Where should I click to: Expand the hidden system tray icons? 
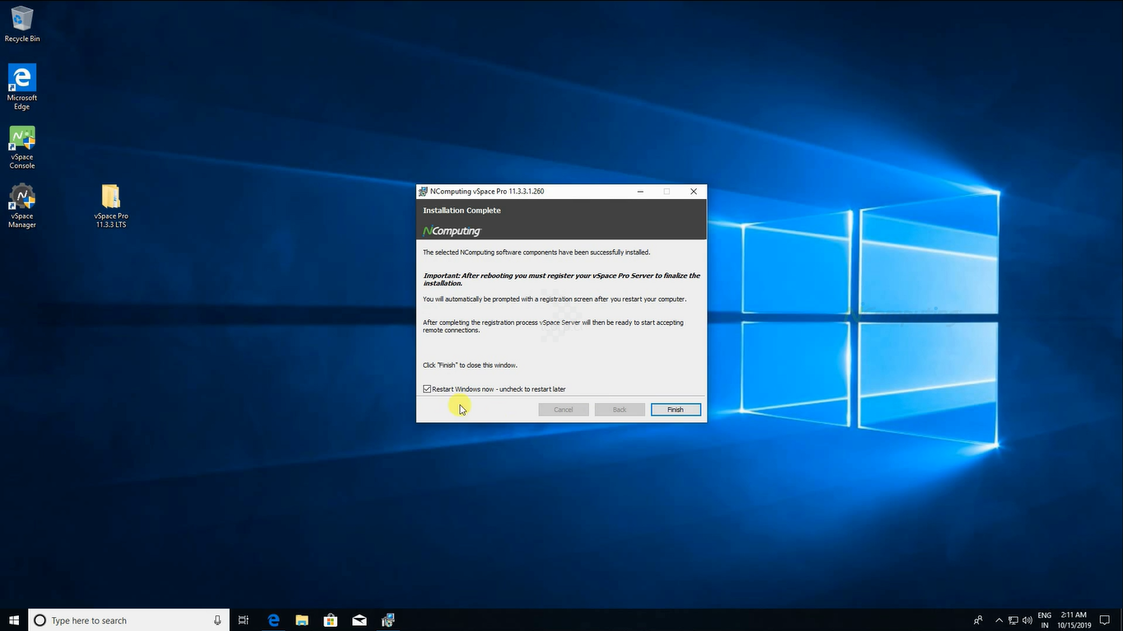pos(999,620)
